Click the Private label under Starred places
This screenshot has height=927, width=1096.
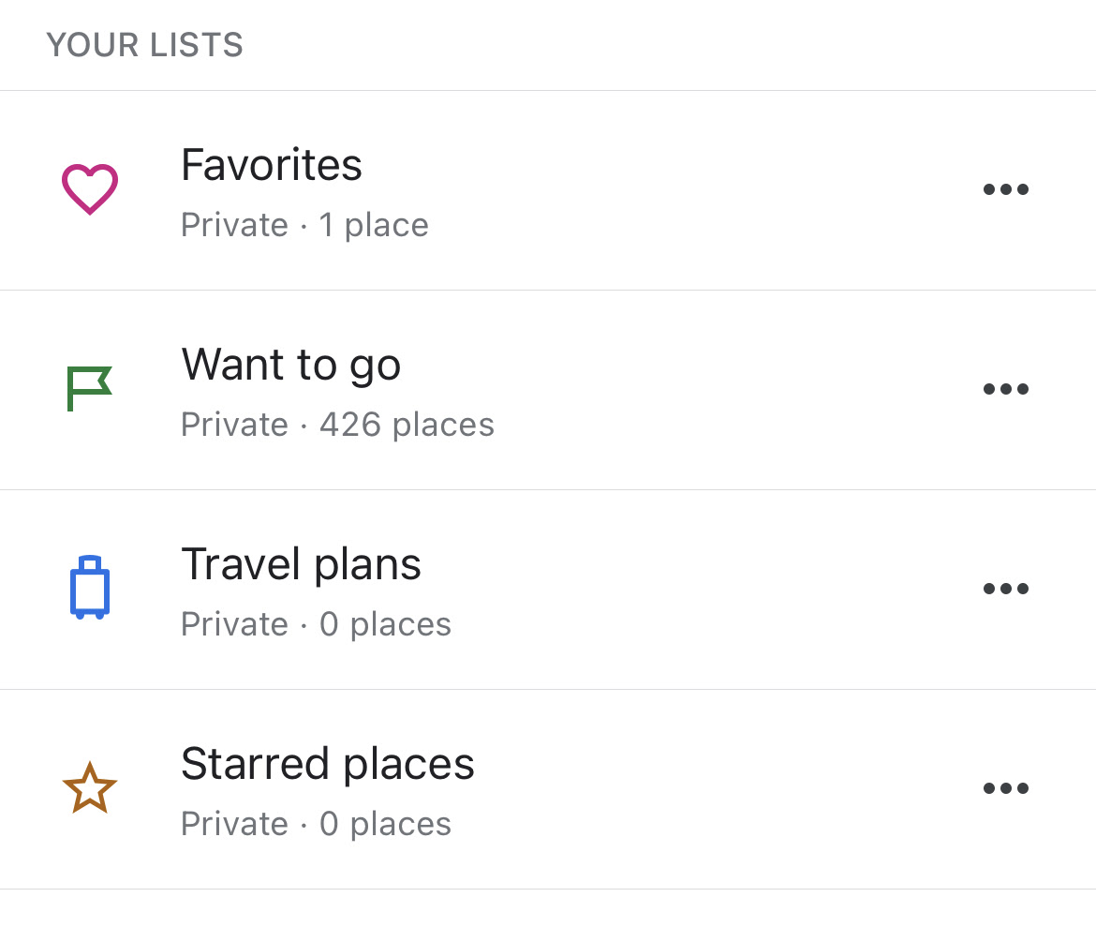234,824
